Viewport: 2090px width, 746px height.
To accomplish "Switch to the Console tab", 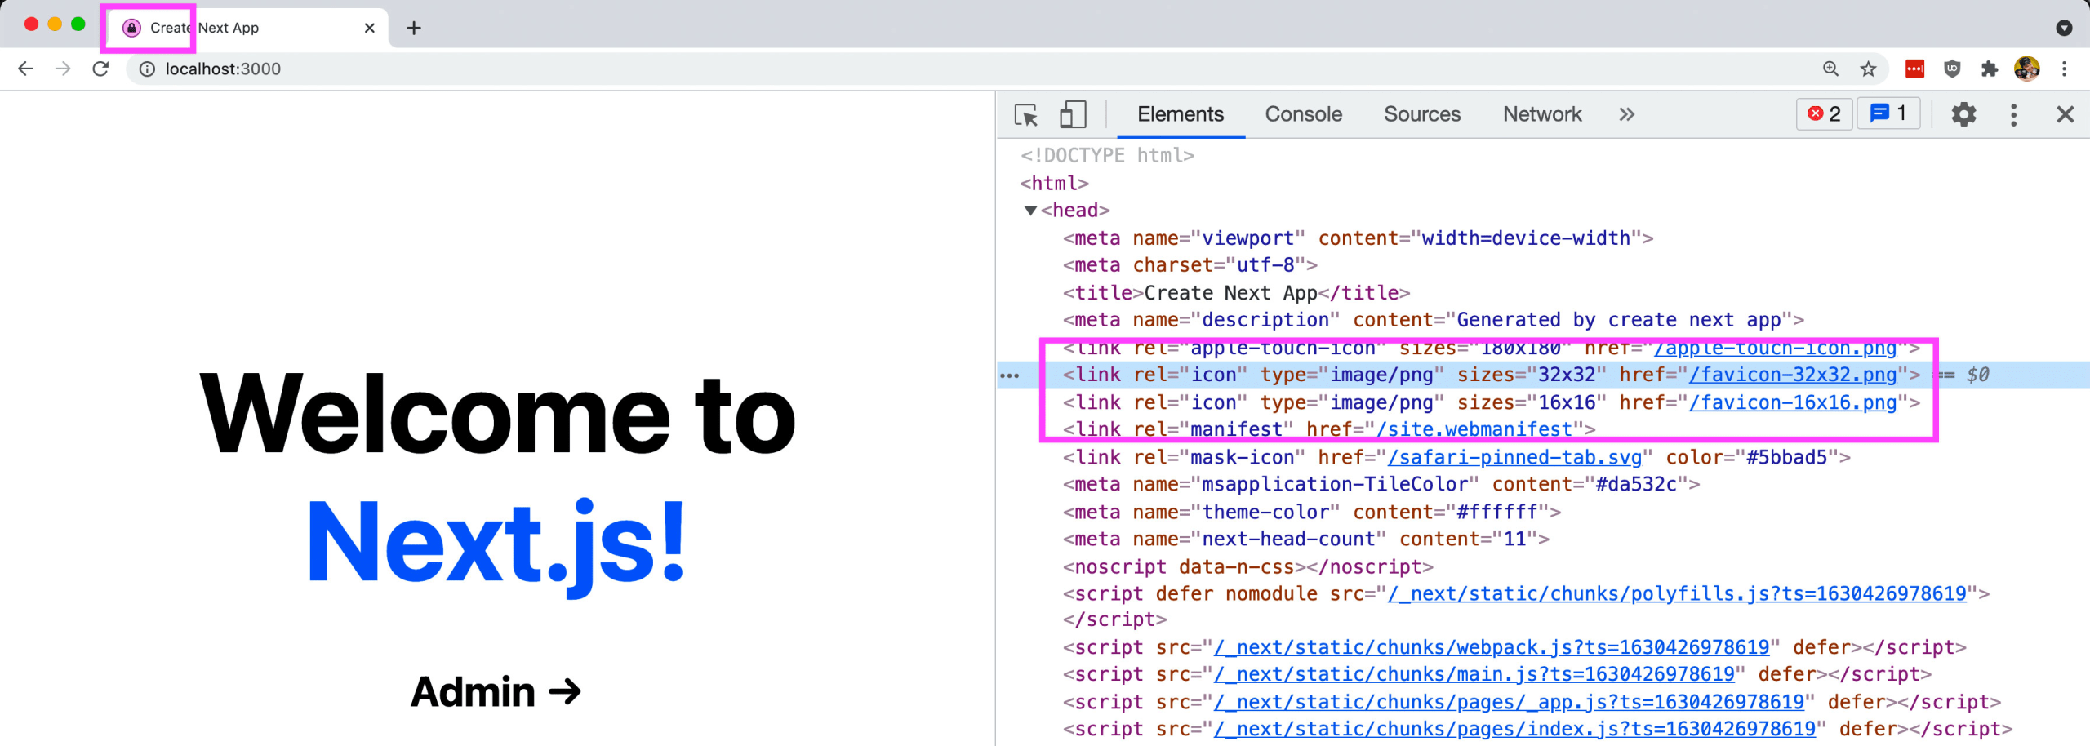I will click(x=1303, y=114).
